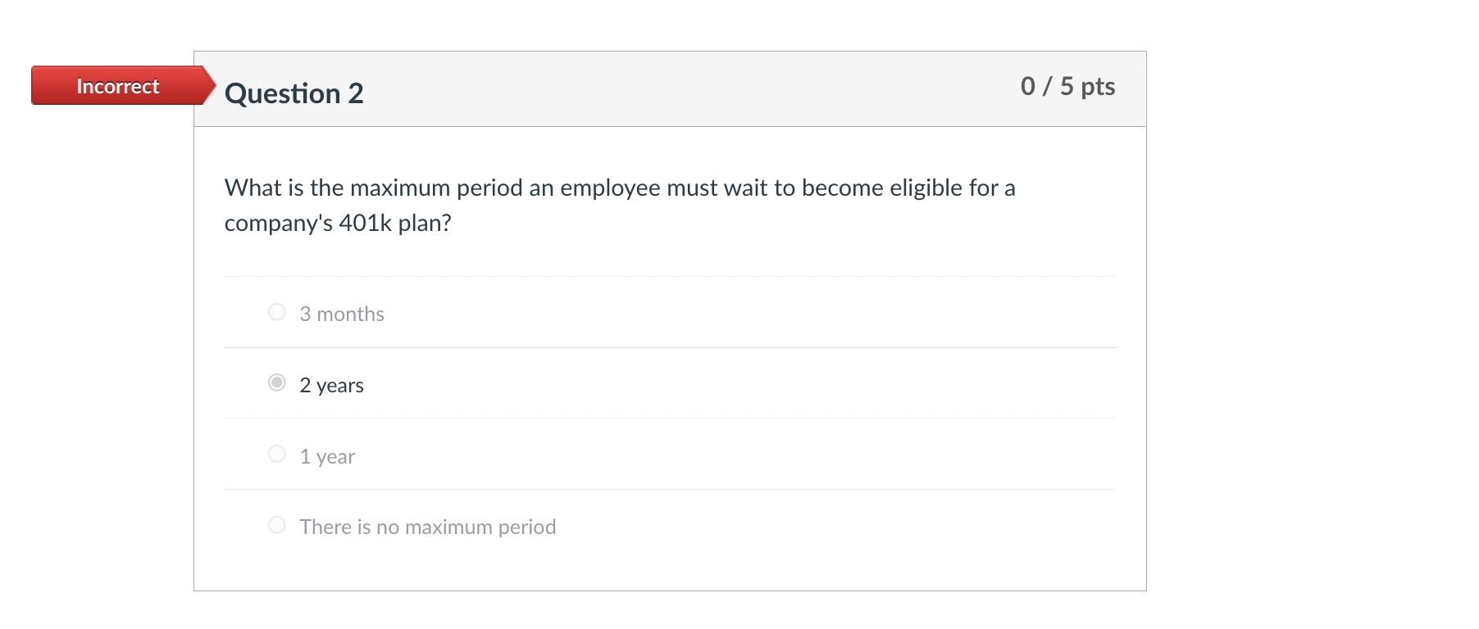Screen dimensions: 1479x629
Task: Click the first answer row divider area
Action: click(x=669, y=347)
